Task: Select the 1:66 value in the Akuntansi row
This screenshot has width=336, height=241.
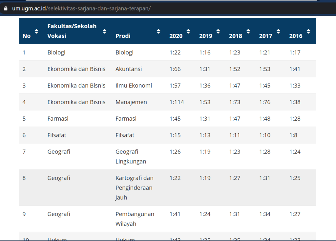Action: (x=175, y=69)
